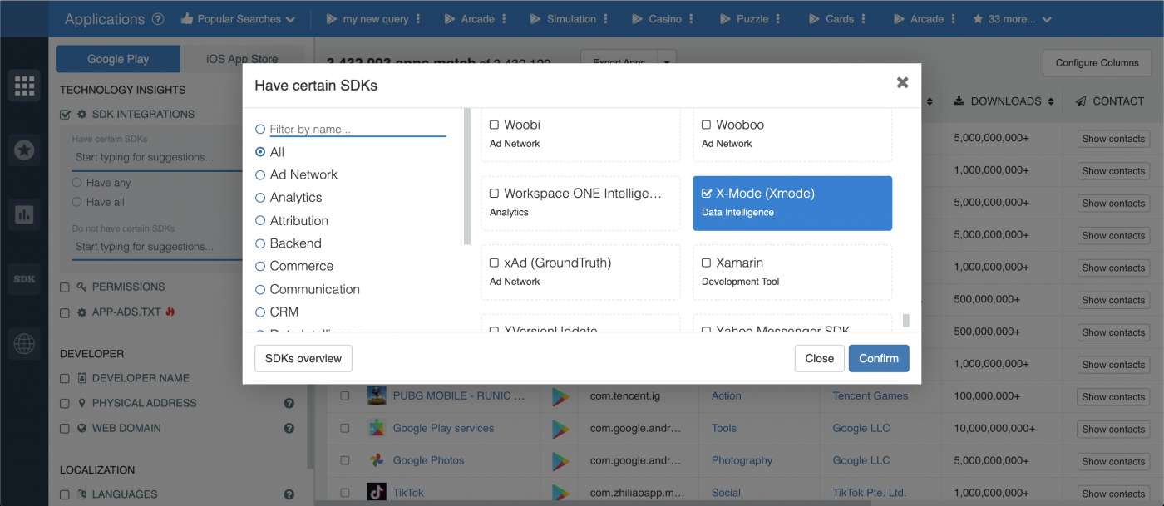This screenshot has width=1164, height=506.
Task: Expand the 33 more saved searches dropdown
Action: click(1011, 19)
